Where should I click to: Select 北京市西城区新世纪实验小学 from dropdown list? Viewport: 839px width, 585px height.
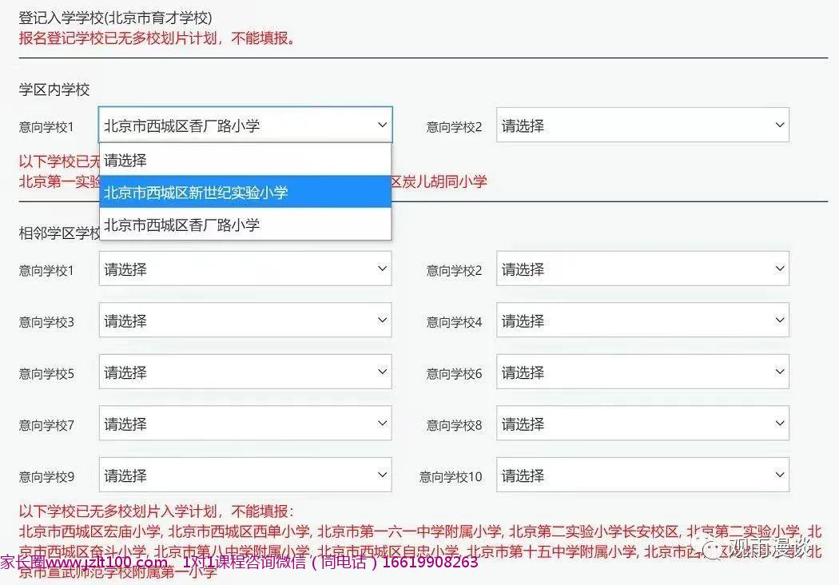245,192
